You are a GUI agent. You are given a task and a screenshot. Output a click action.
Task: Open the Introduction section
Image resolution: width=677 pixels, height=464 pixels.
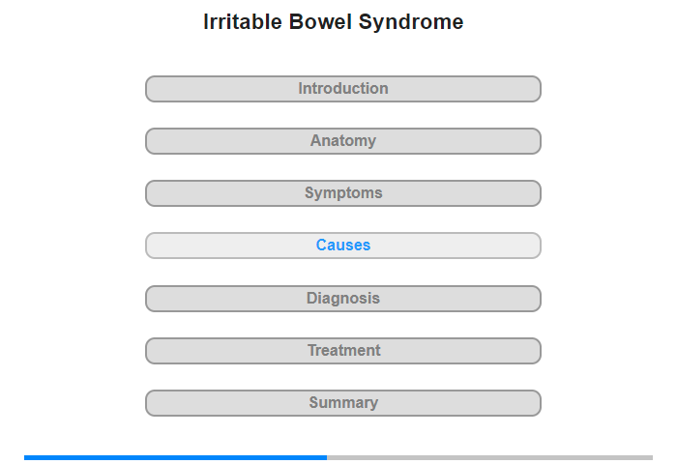(343, 89)
